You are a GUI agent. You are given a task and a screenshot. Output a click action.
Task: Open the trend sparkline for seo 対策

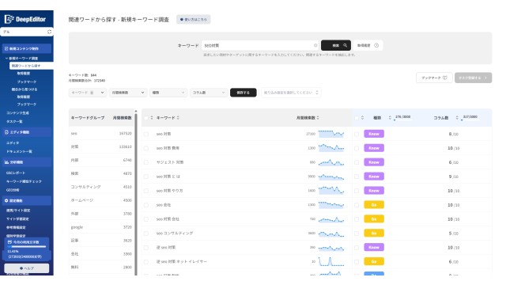coord(331,134)
